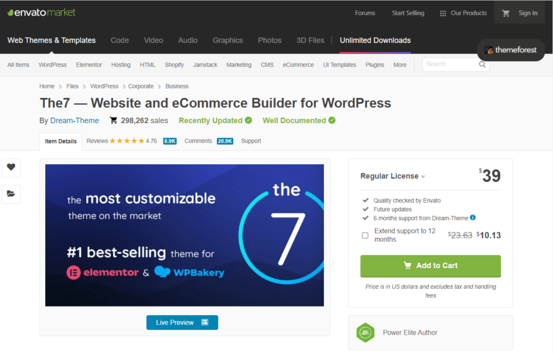Click the 8.9K reviews count badge

[x=170, y=141]
